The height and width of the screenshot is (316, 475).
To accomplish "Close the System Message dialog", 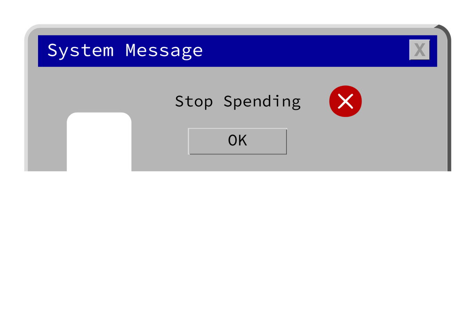I will pos(419,50).
